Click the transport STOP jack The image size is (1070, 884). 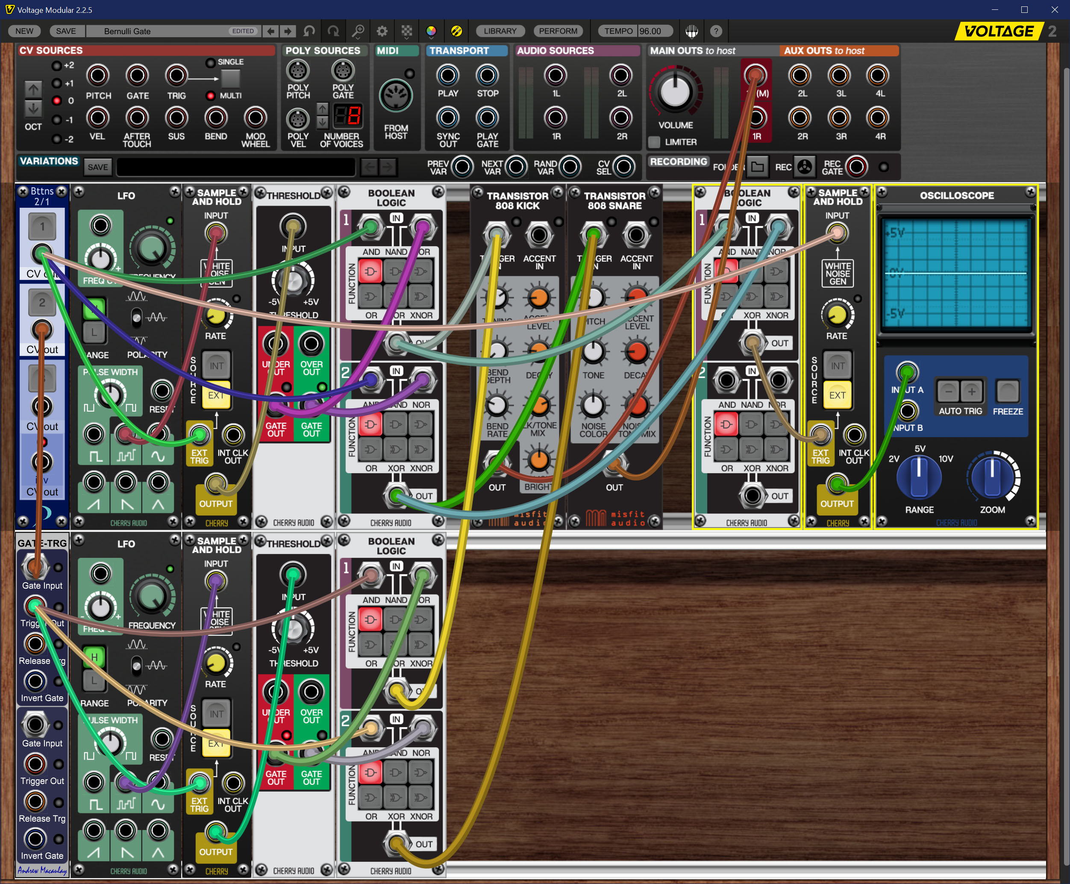coord(487,75)
